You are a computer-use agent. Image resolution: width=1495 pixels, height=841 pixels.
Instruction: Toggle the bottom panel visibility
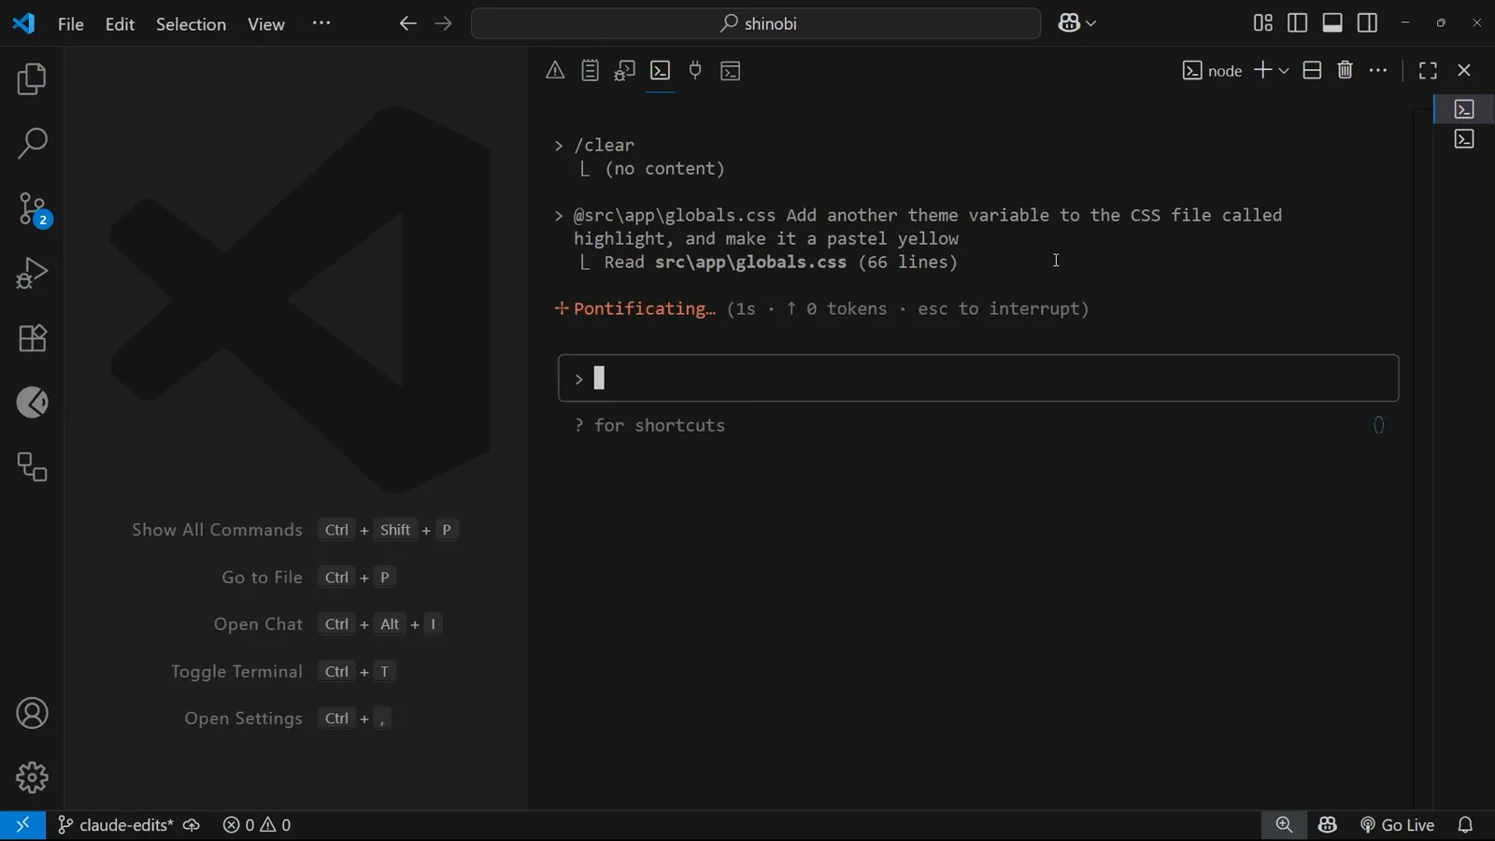tap(1333, 22)
